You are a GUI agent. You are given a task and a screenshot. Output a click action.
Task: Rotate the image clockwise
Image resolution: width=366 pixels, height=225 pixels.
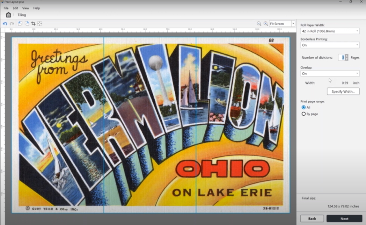click(27, 24)
